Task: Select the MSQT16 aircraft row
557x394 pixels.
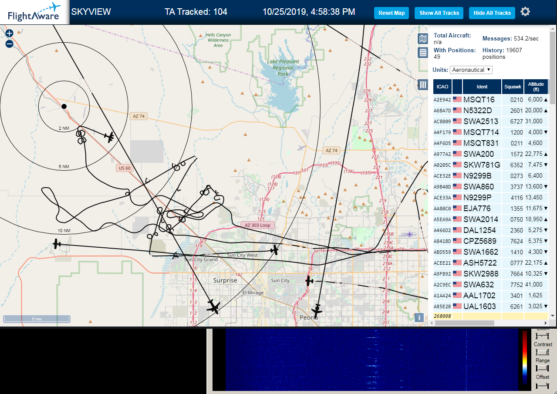Action: click(490, 100)
